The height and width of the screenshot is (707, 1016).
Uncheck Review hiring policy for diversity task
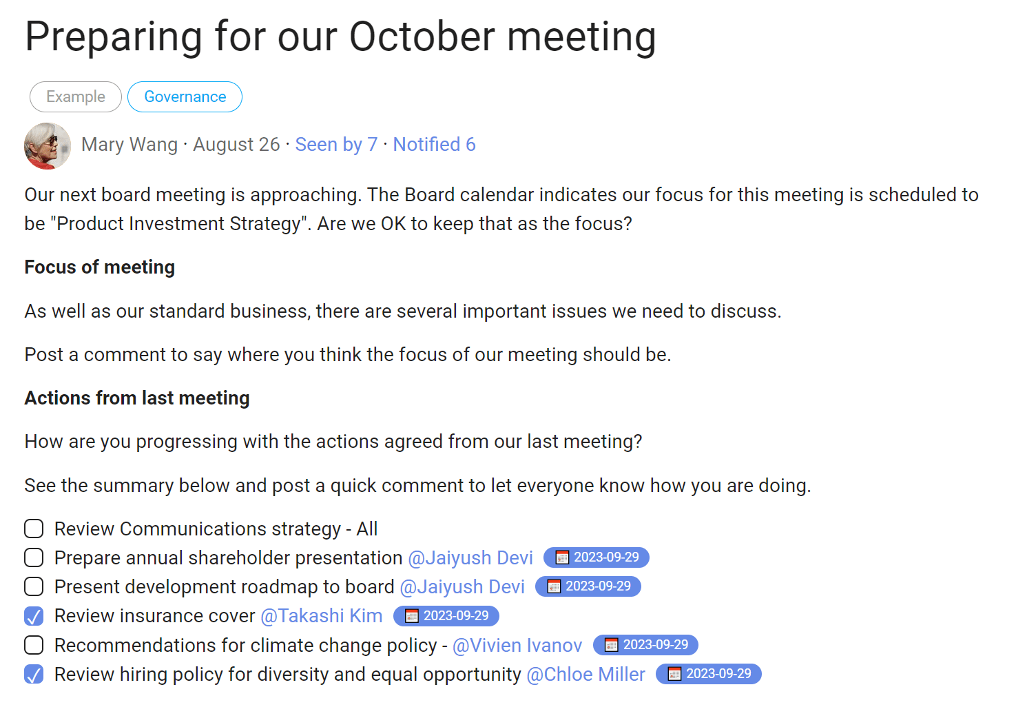tap(34, 674)
